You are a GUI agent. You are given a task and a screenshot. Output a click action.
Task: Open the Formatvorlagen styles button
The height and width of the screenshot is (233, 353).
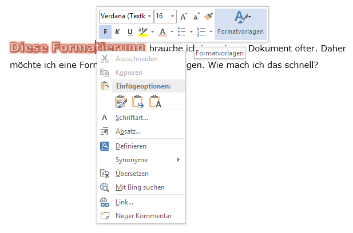tap(240, 24)
